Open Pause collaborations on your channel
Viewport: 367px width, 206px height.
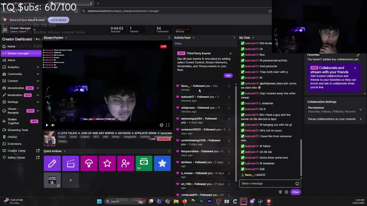[x=335, y=119]
